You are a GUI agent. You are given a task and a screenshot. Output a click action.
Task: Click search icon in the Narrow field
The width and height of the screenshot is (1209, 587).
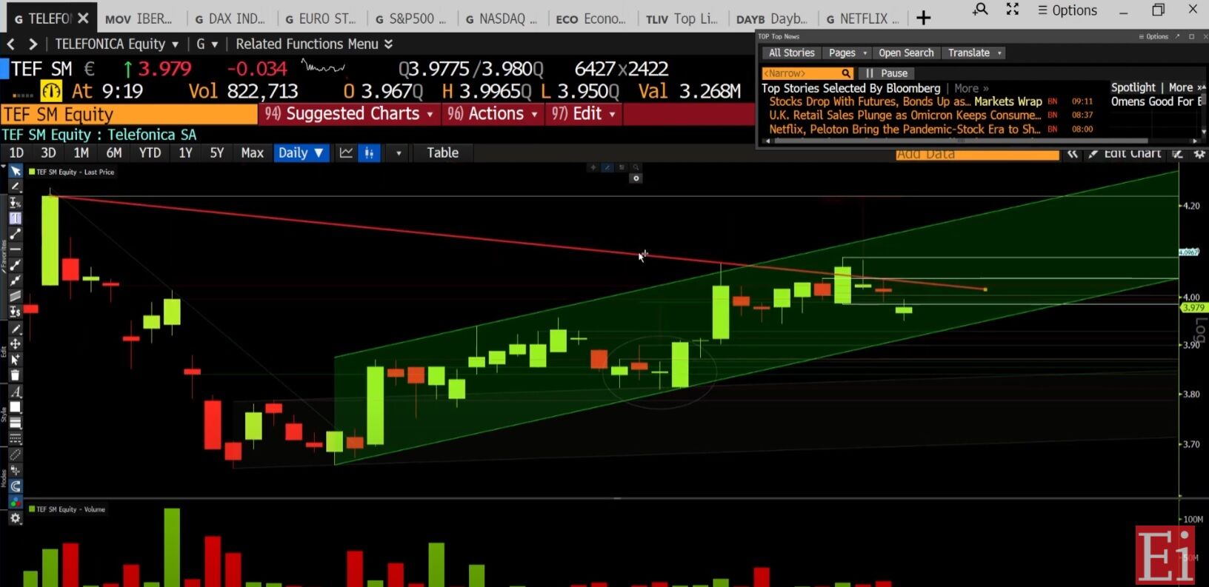pyautogui.click(x=846, y=73)
